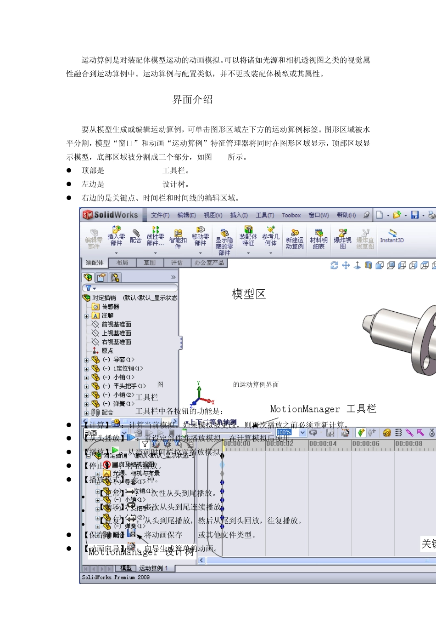Open the 插入(I) menu
Image resolution: width=436 pixels, height=618 pixels.
pyautogui.click(x=239, y=215)
